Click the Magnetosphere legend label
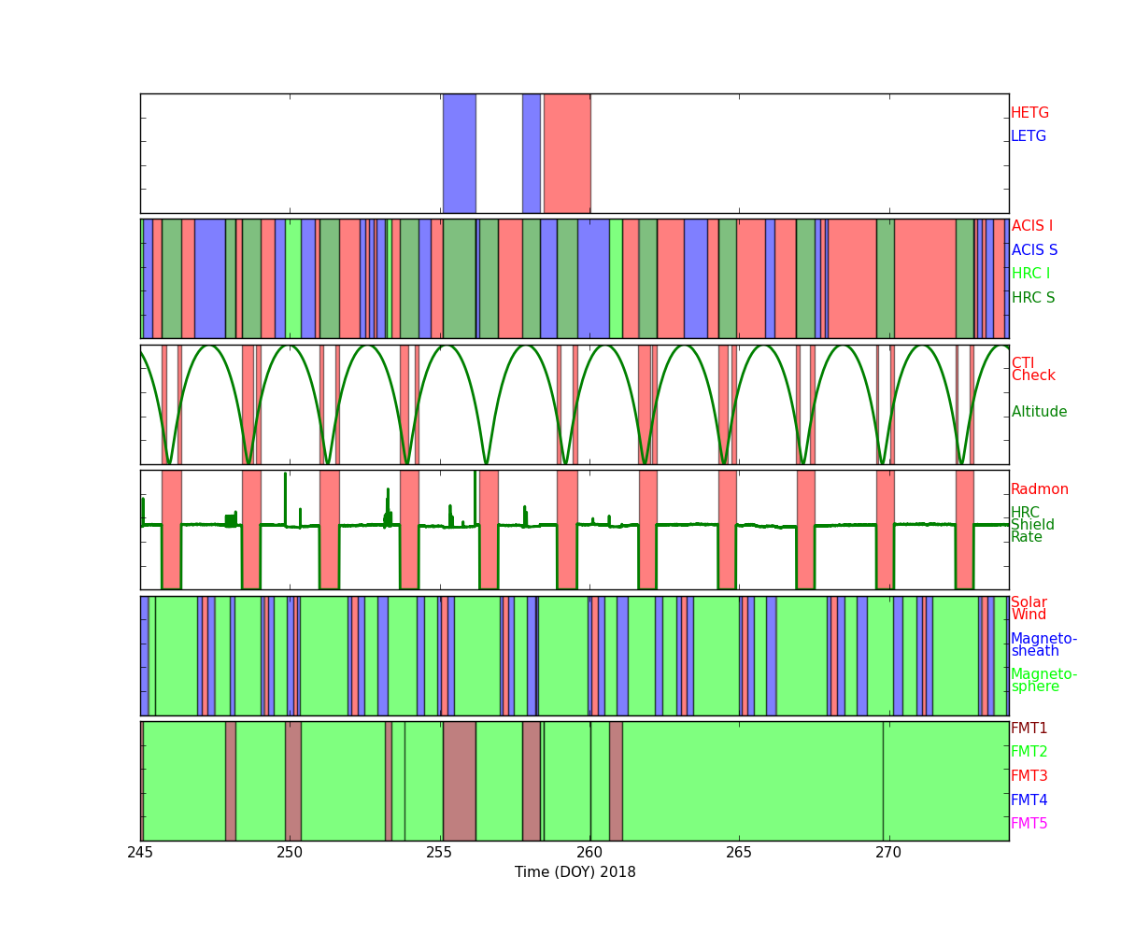 pos(1043,681)
